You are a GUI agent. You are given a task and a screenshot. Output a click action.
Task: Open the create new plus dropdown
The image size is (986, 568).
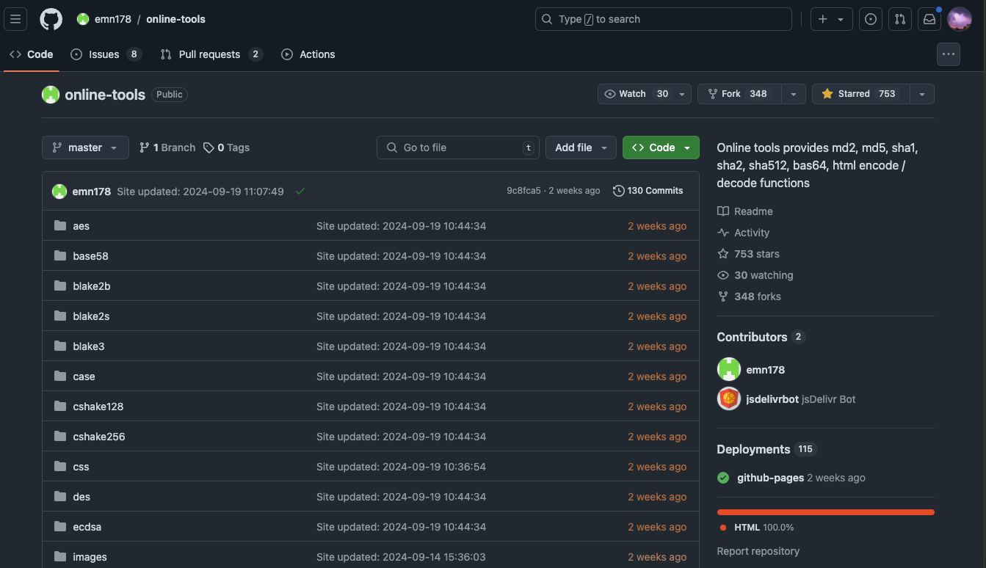pos(831,19)
